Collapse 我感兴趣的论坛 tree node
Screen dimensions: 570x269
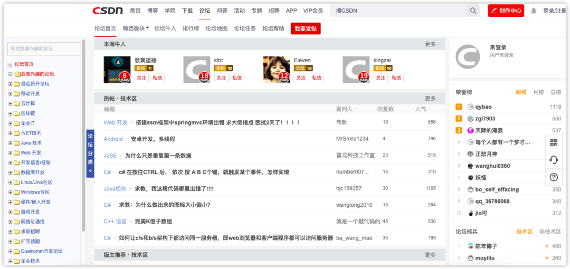10,74
